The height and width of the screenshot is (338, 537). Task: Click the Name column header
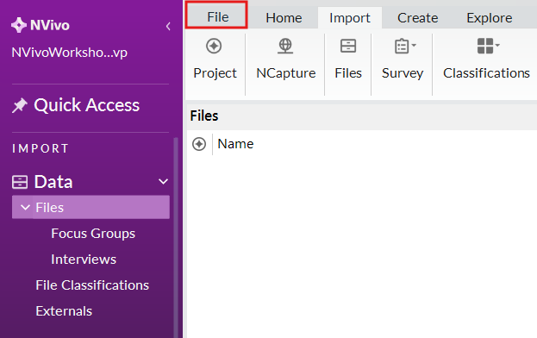[x=235, y=144]
